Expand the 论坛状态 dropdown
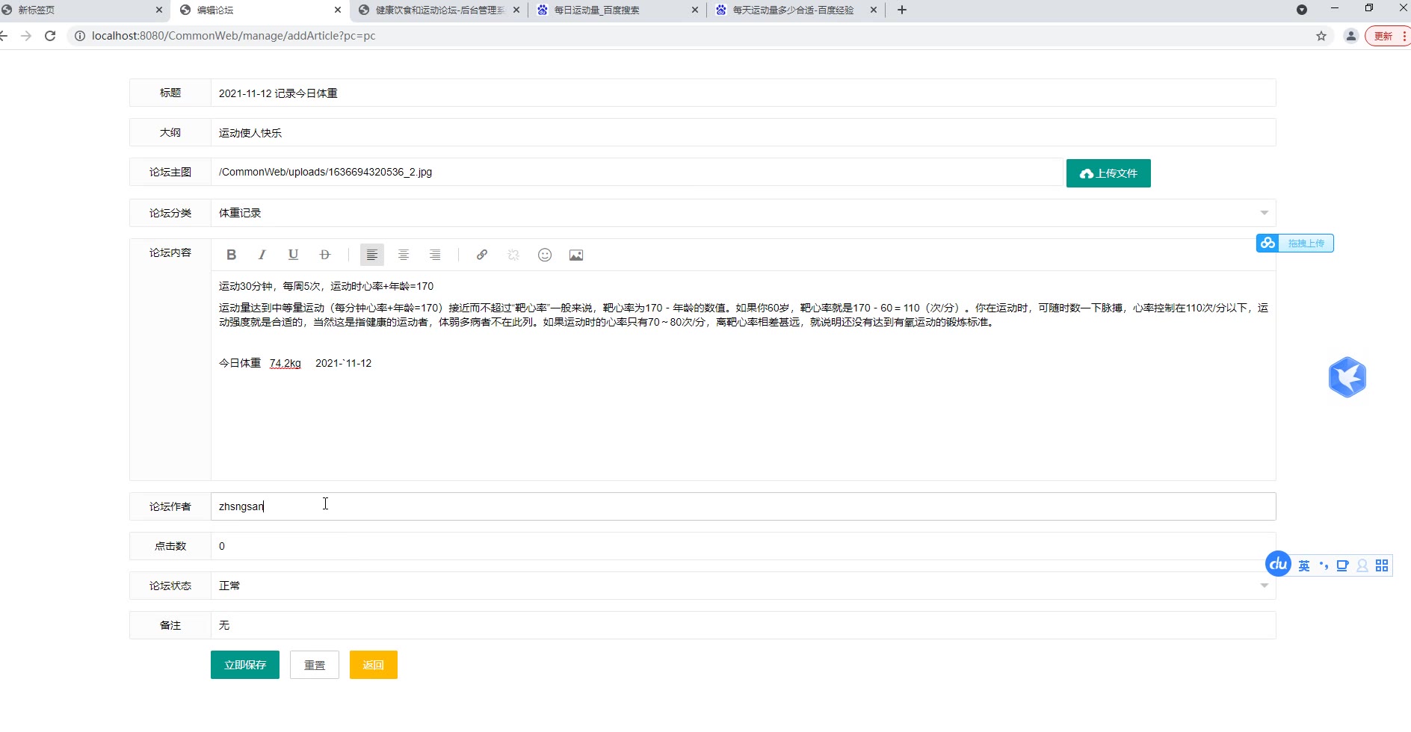The height and width of the screenshot is (732, 1411). 1264,586
